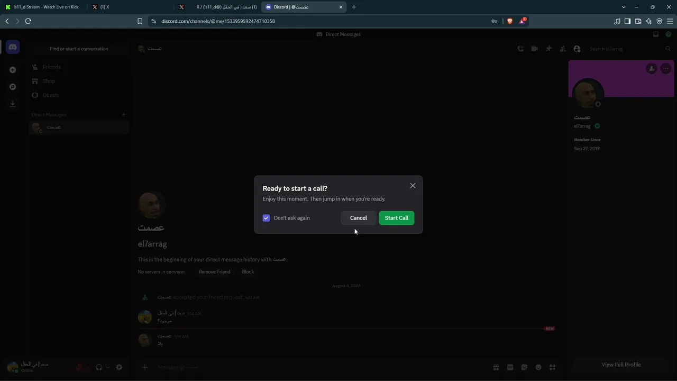Expand the tab search dropdown arrow
677x381 pixels.
624,7
